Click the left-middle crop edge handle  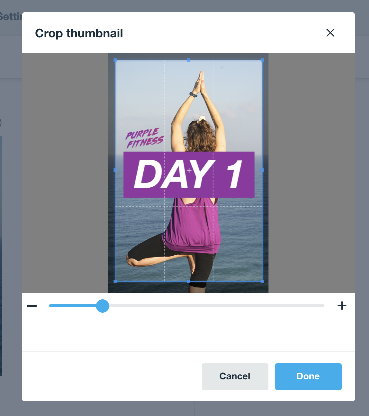115,170
